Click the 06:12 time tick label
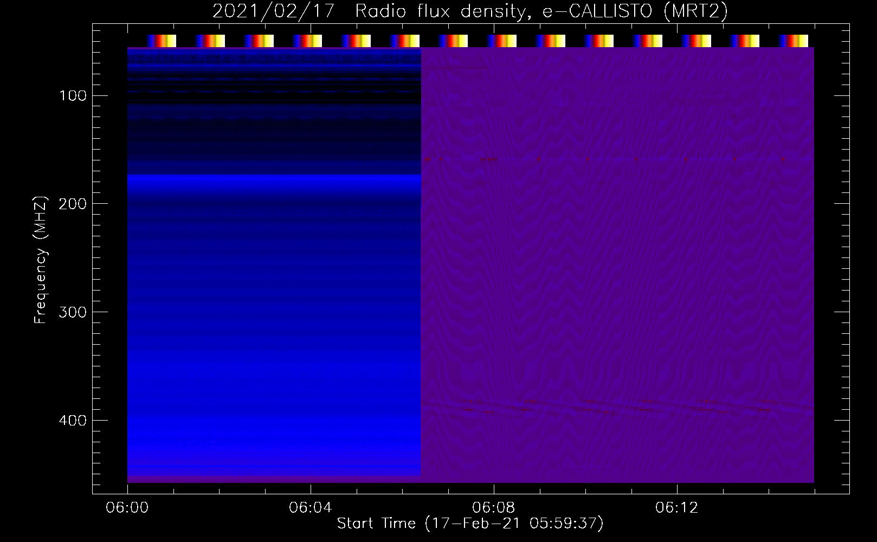The width and height of the screenshot is (877, 542). click(x=677, y=508)
